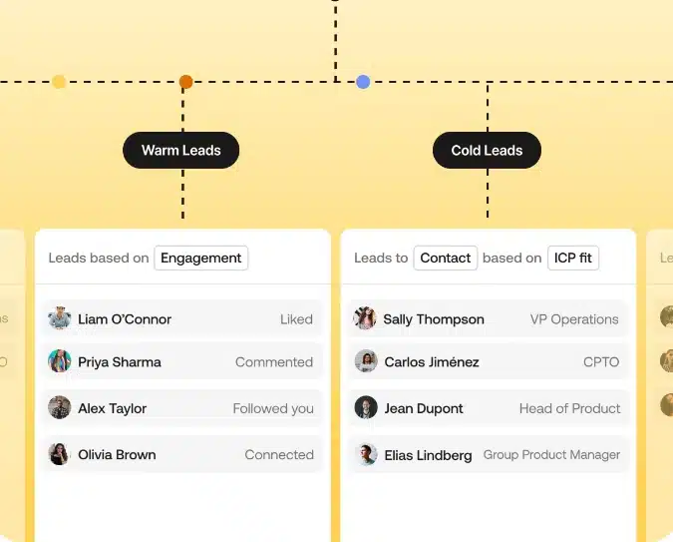Viewport: 673px width, 542px height.
Task: Open the Engagement criteria dropdown
Action: [x=200, y=258]
